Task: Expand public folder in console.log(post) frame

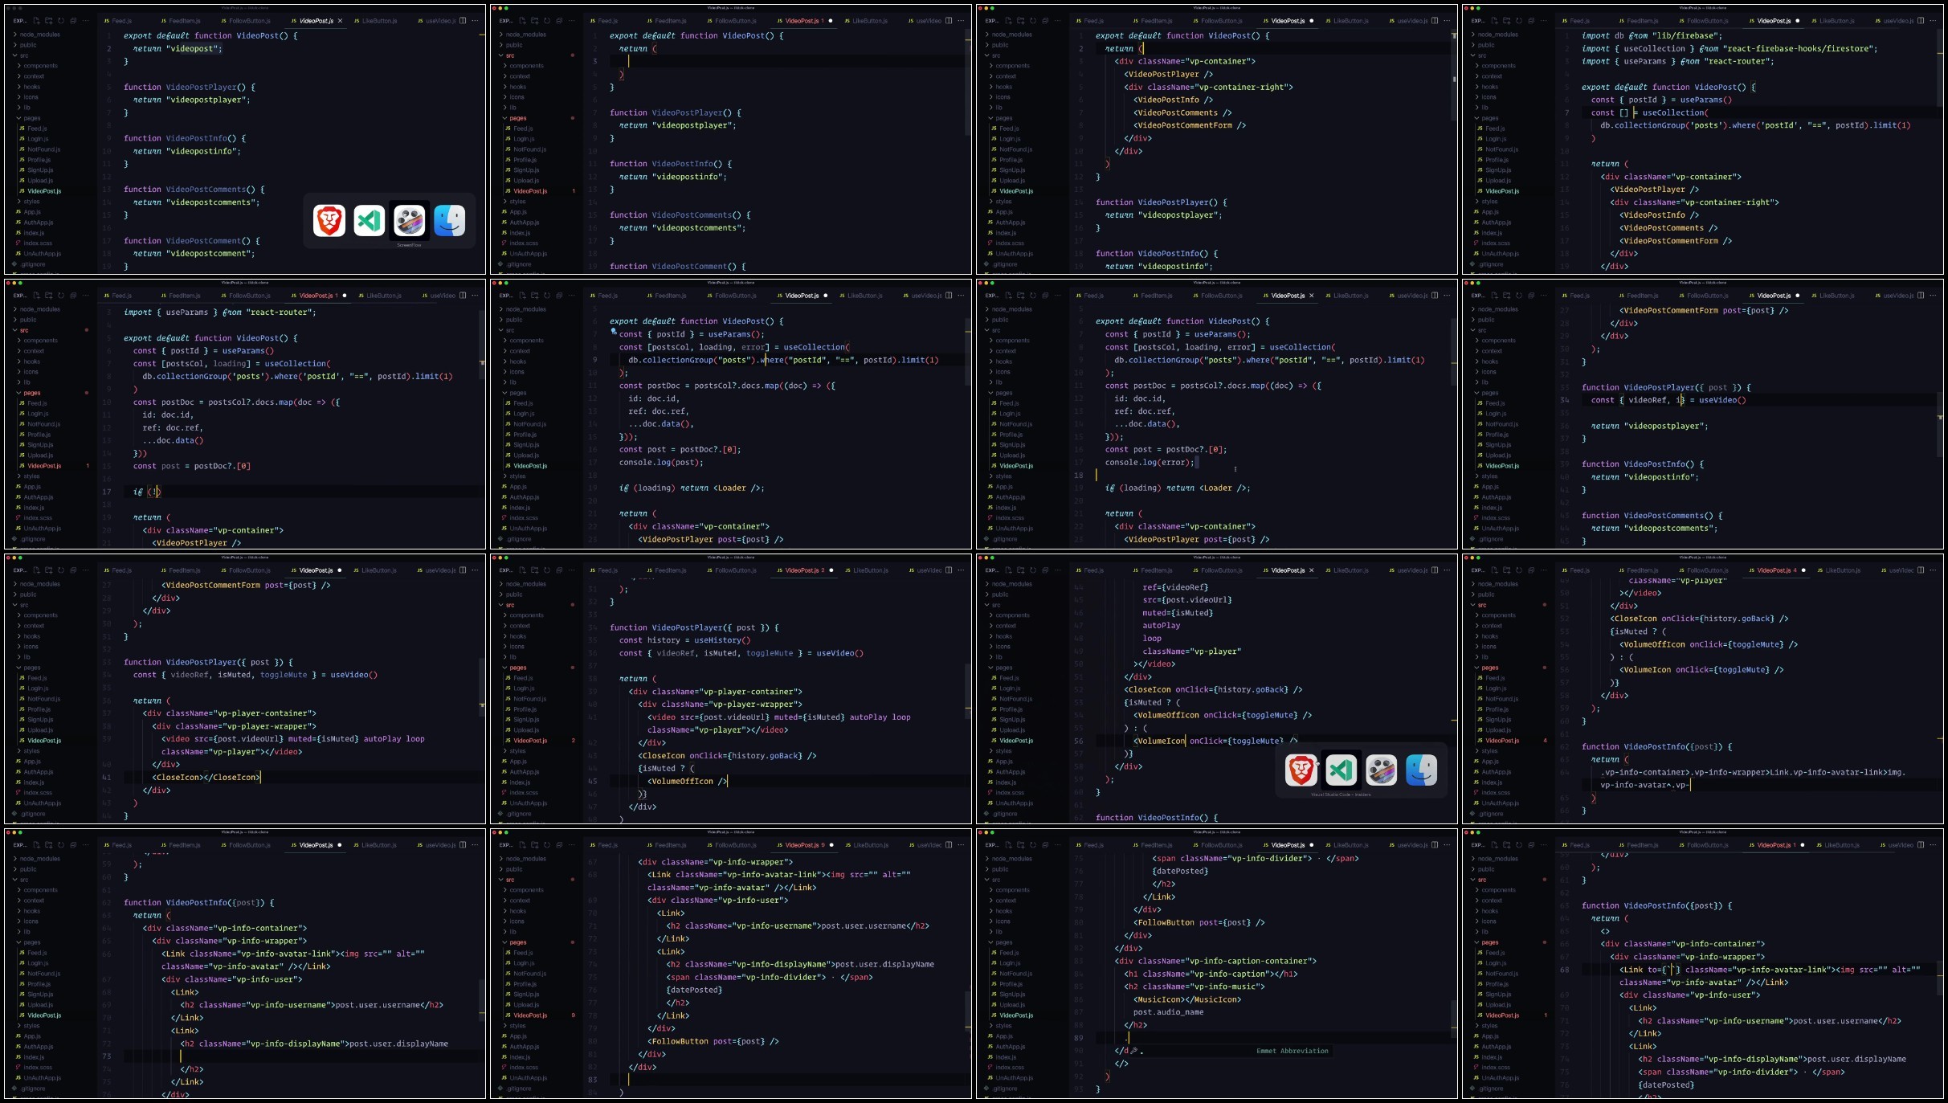Action: pyautogui.click(x=511, y=320)
